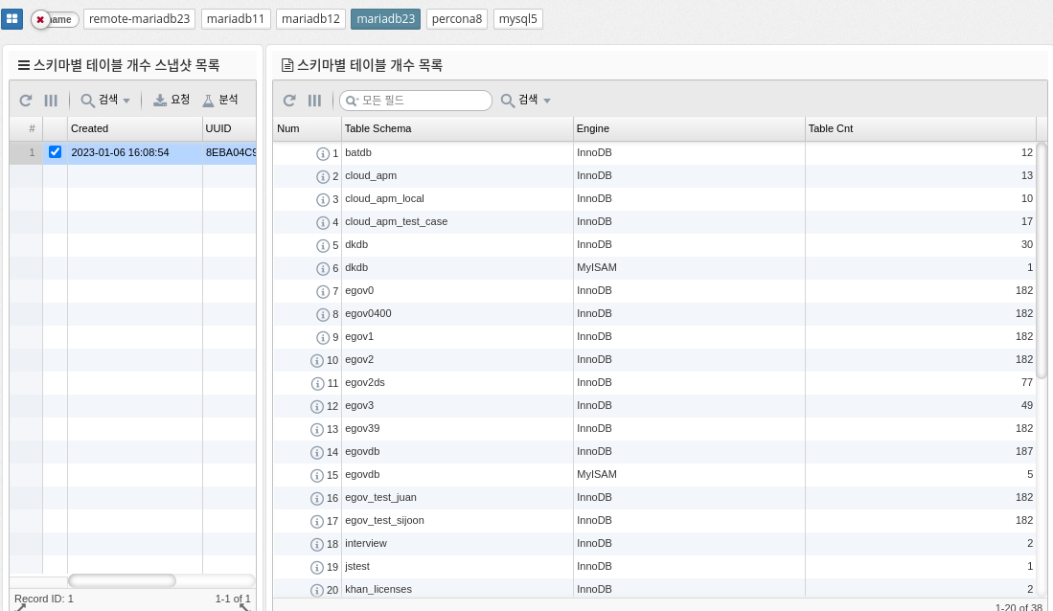Sort by the Table Cnt column header
This screenshot has height=611, width=1053.
(x=920, y=128)
